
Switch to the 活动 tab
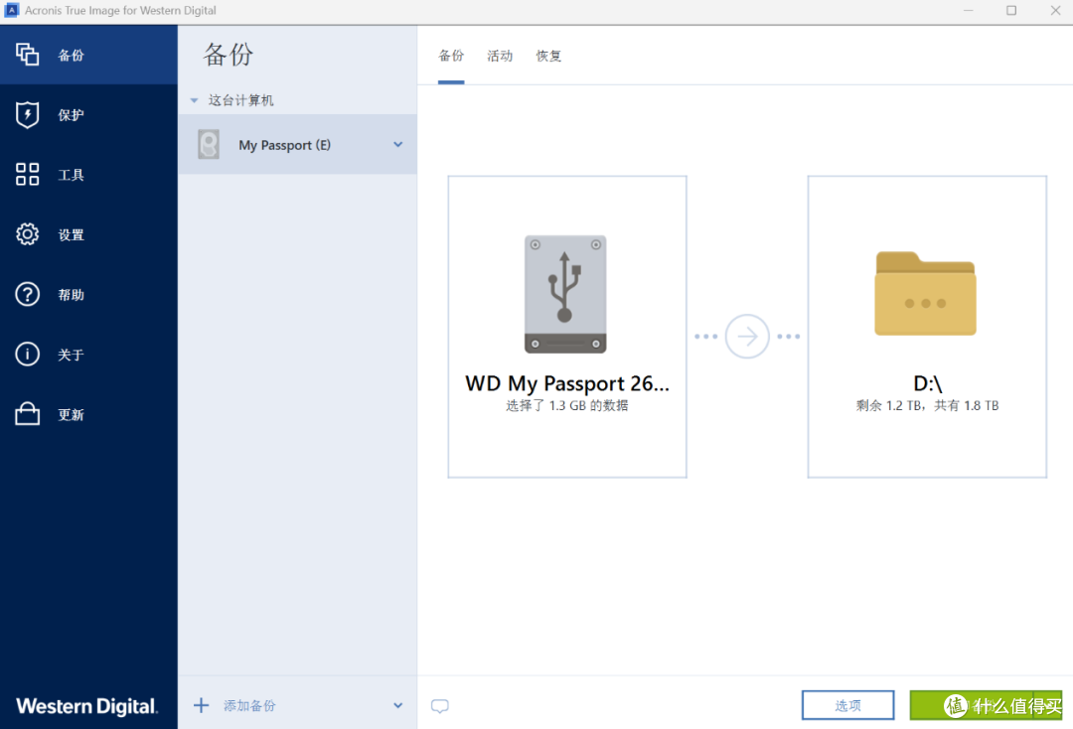pyautogui.click(x=500, y=56)
